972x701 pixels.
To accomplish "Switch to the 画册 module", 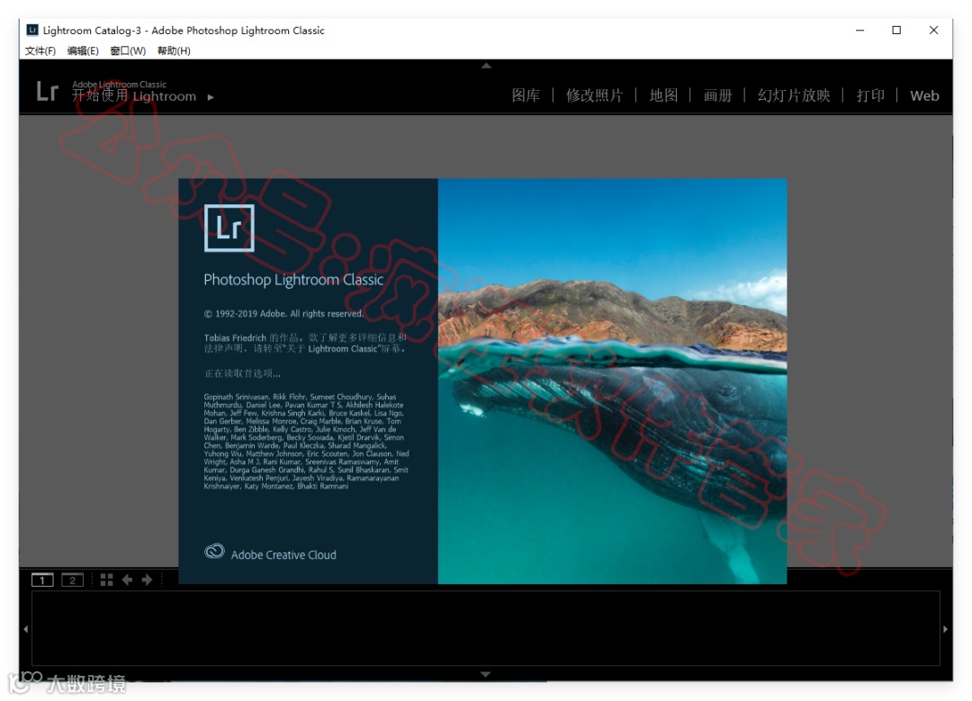I will point(718,95).
